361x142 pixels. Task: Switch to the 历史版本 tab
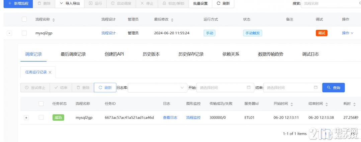pos(151,54)
